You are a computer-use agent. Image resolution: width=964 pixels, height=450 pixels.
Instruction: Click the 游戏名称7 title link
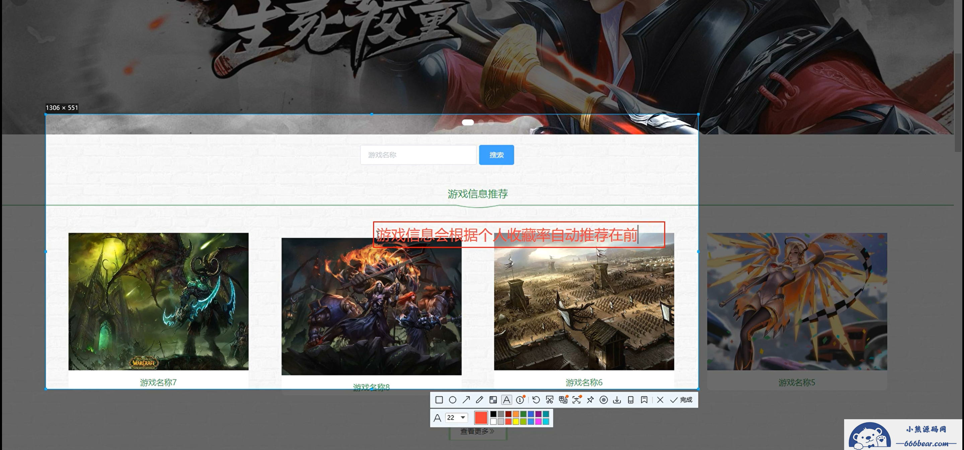[x=158, y=382]
